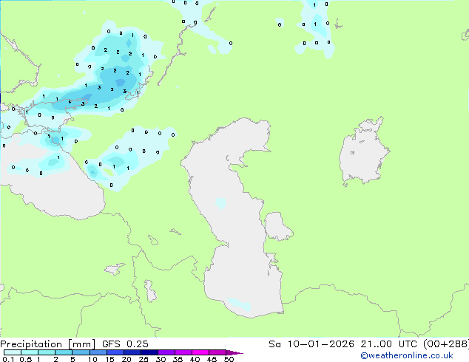
Task: Click the '0.5' legend scale label
Action: (26, 359)
